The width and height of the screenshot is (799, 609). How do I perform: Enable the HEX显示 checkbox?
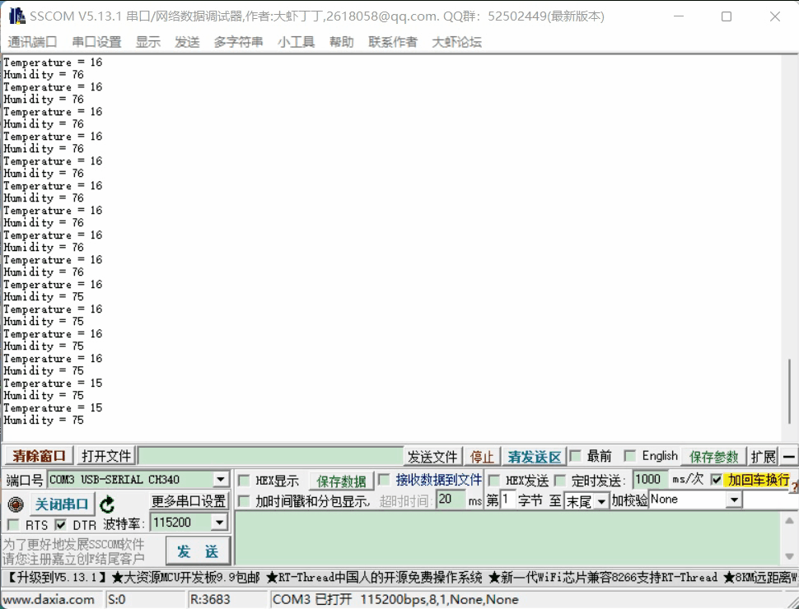coord(244,480)
